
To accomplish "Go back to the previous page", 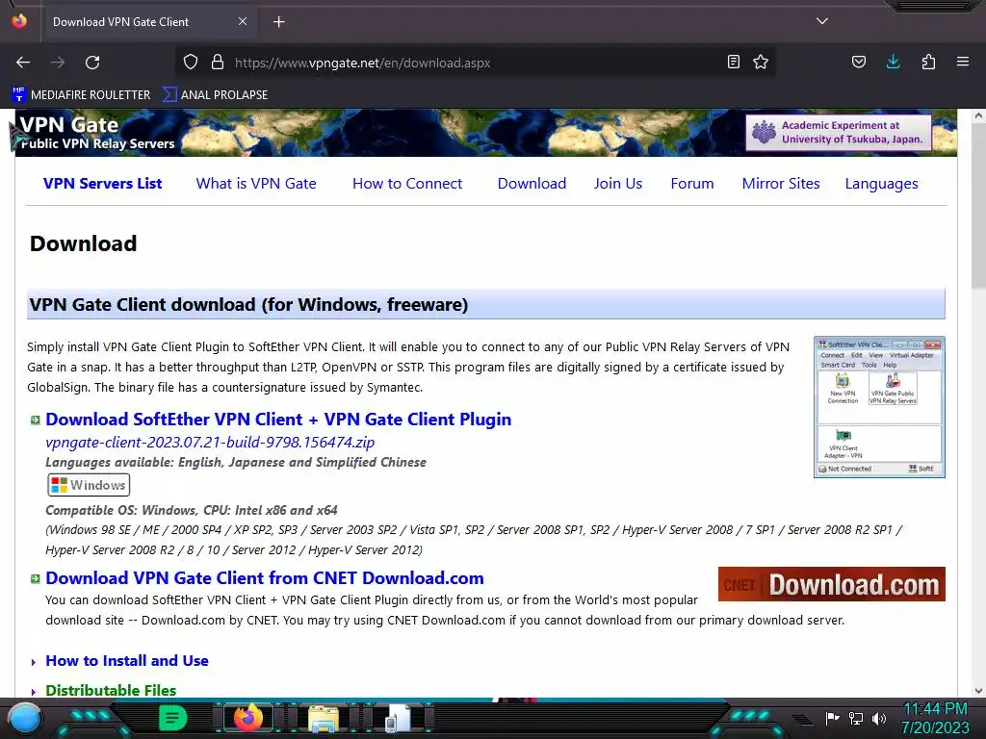I will coord(23,63).
